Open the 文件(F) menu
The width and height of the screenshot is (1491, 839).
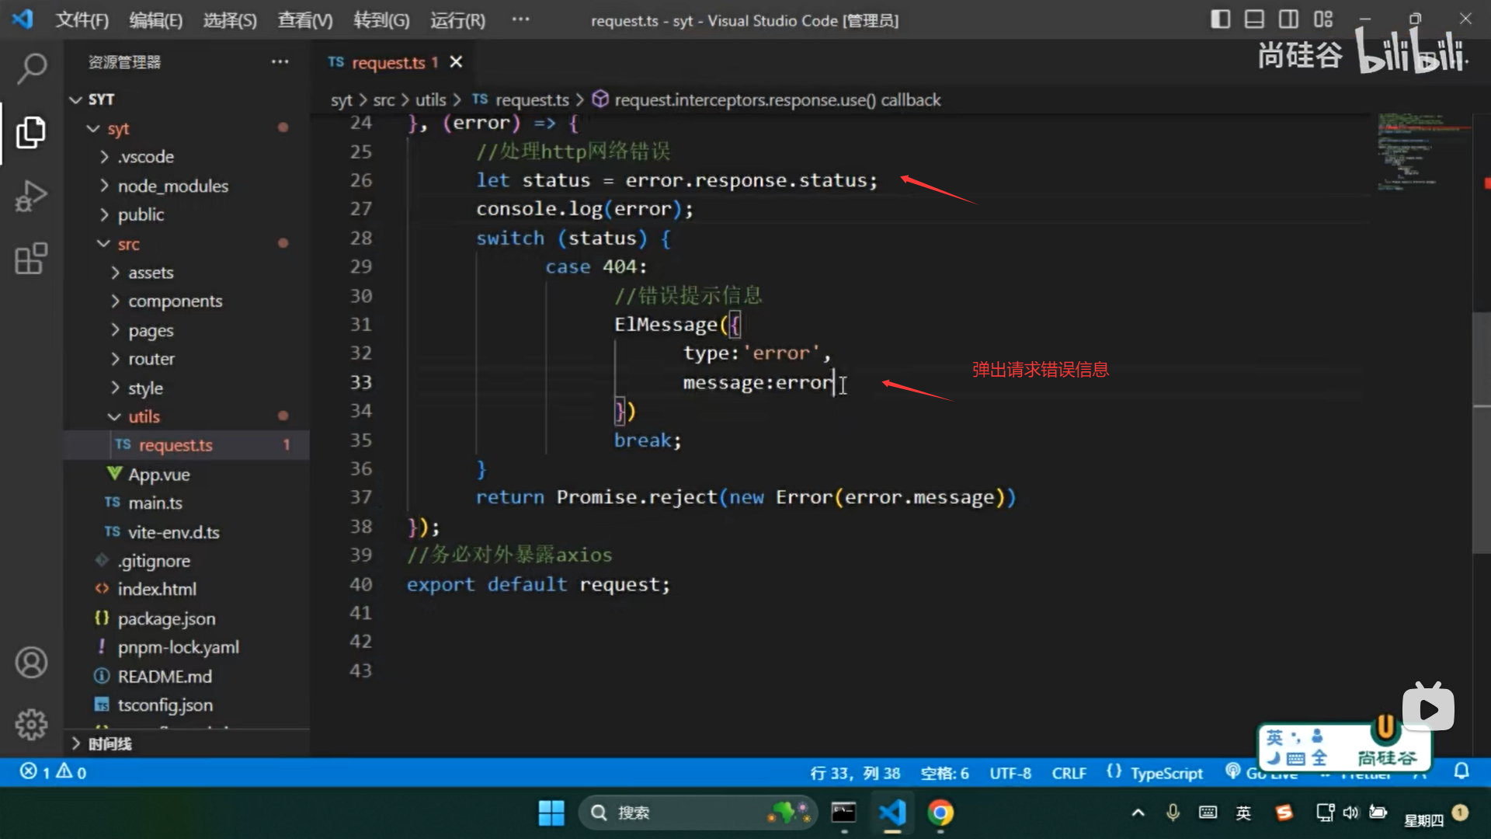click(82, 20)
